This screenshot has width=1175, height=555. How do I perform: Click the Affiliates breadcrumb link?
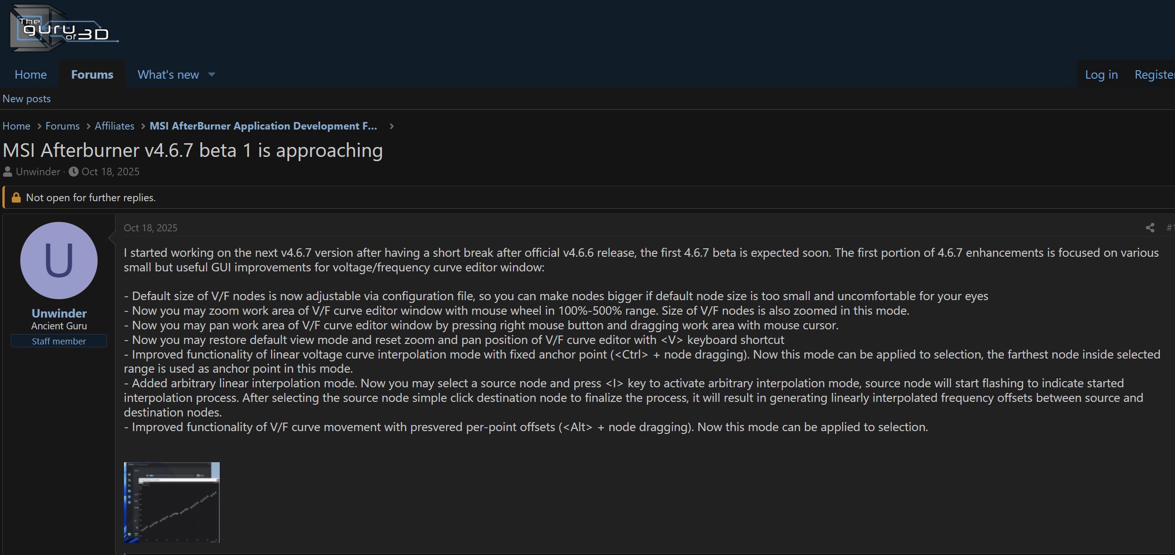[x=114, y=126]
